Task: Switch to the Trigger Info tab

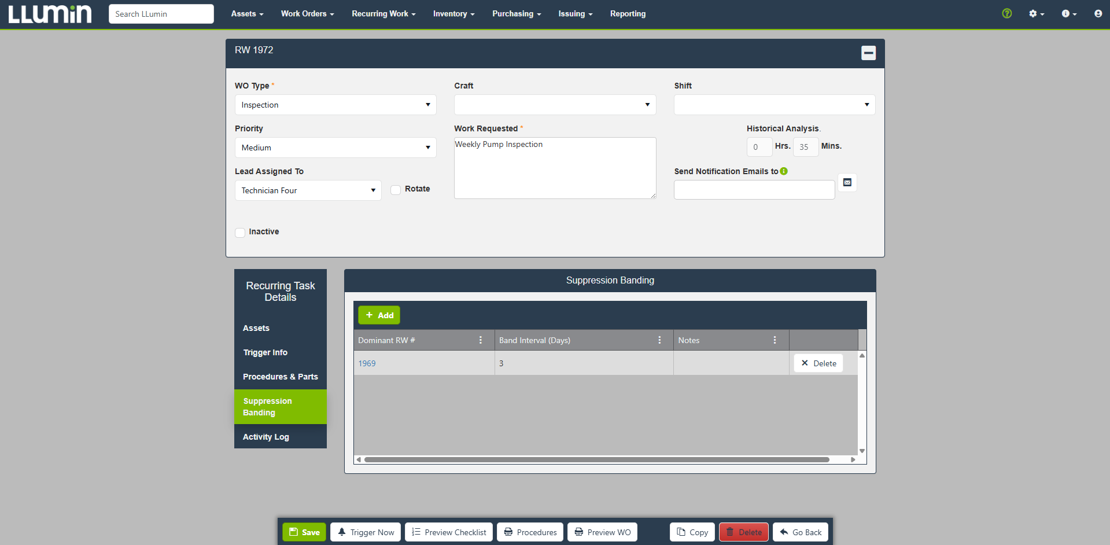Action: point(265,352)
